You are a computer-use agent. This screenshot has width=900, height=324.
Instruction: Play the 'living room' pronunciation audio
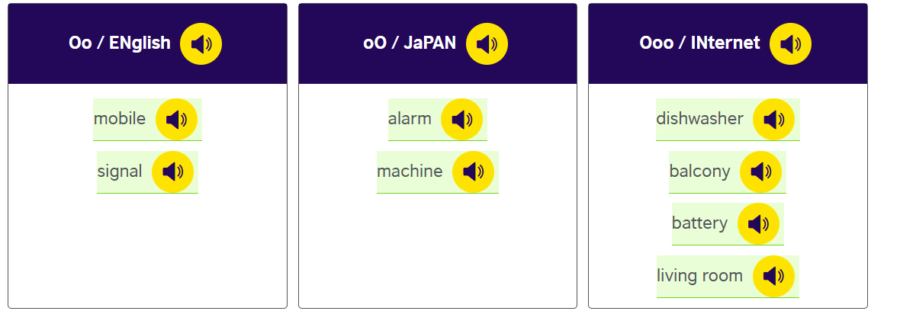[773, 276]
